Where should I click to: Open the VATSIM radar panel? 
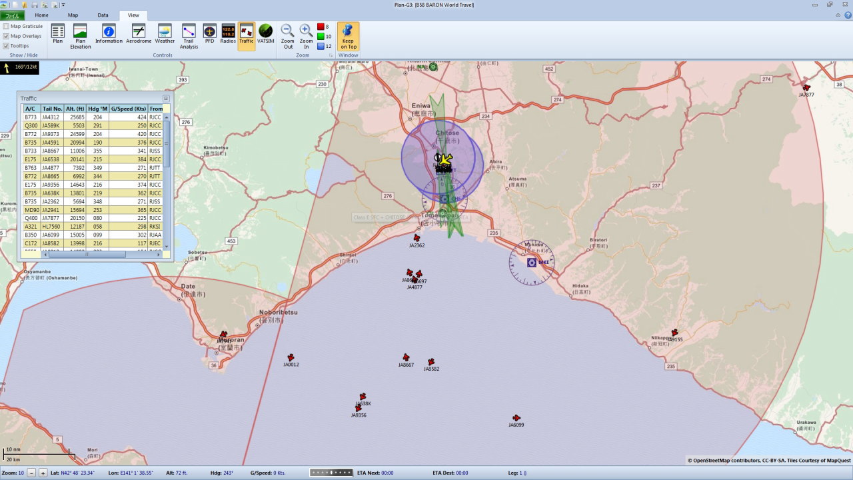pos(265,35)
